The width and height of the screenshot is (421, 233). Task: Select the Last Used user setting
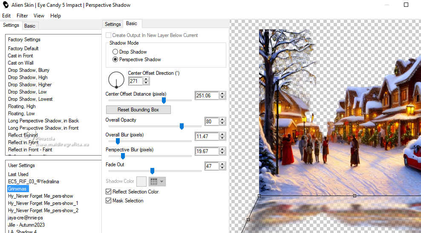[x=18, y=174]
